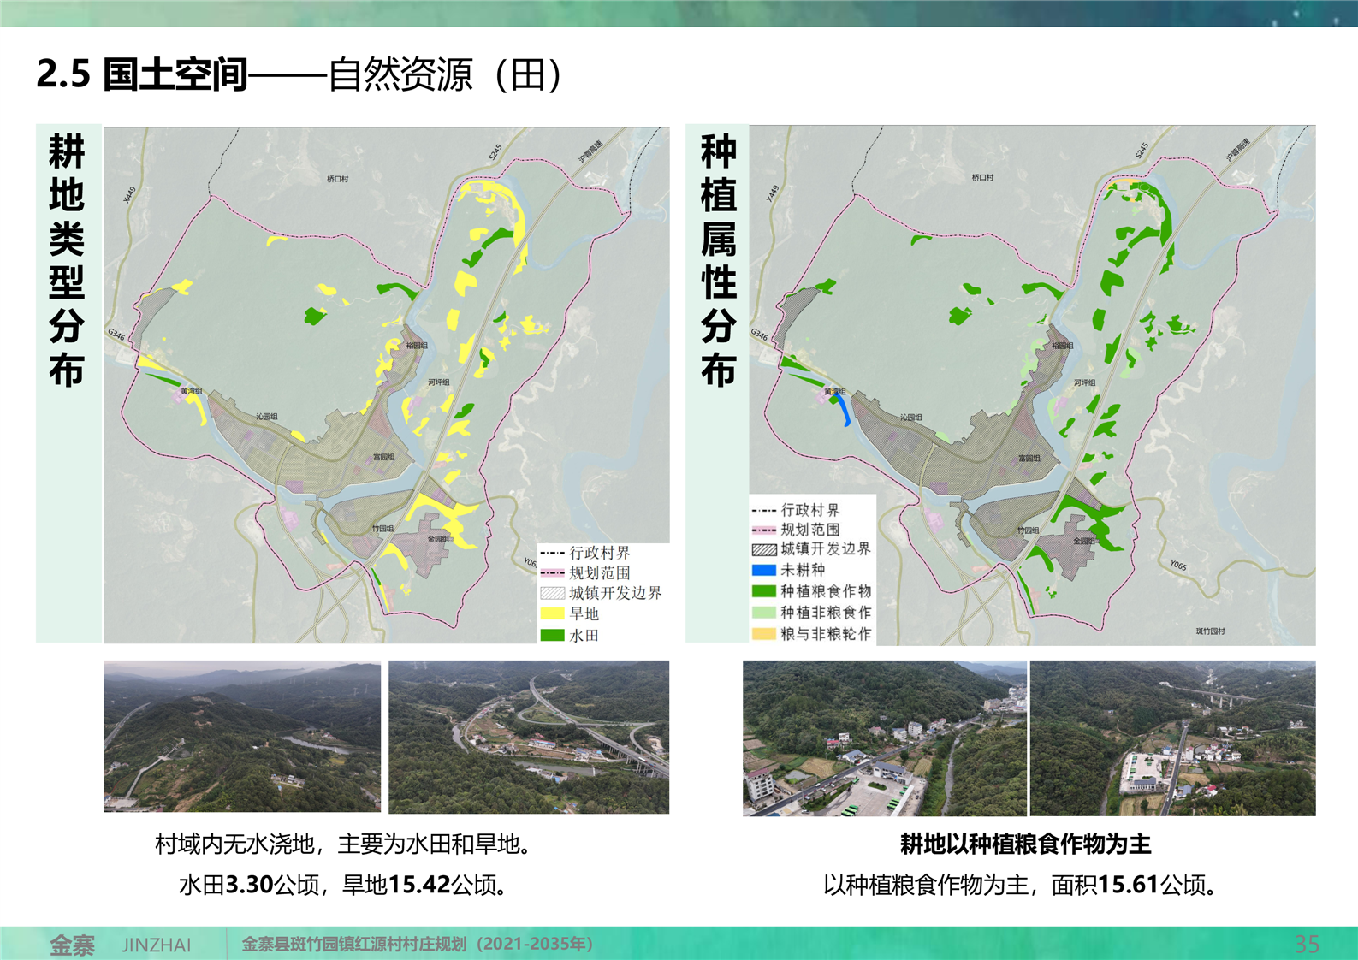The width and height of the screenshot is (1358, 960).
Task: Click the green 种植粮食作物 legend swatch
Action: (x=763, y=591)
